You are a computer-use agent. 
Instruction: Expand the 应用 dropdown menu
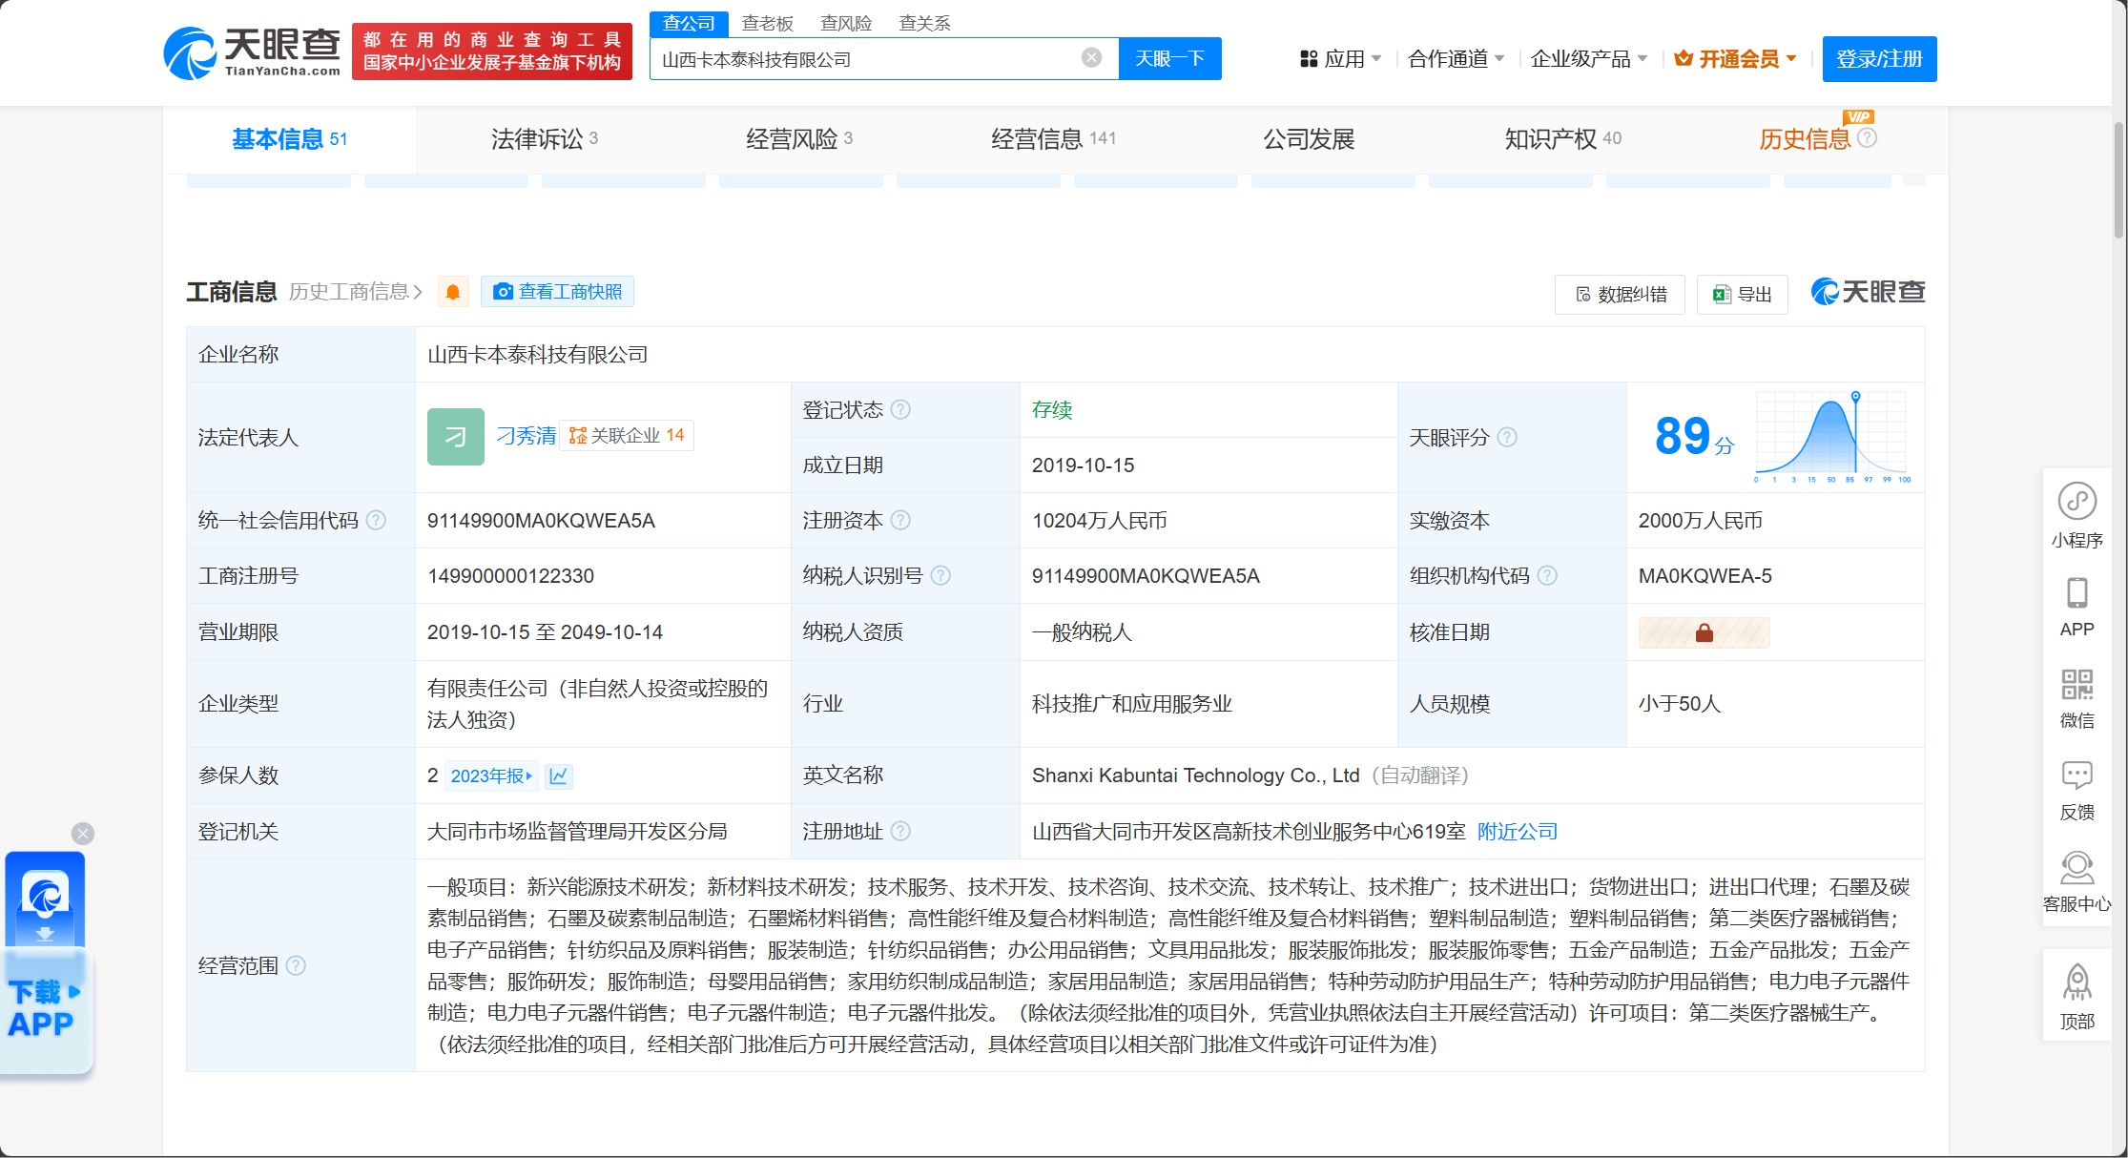[x=1340, y=59]
